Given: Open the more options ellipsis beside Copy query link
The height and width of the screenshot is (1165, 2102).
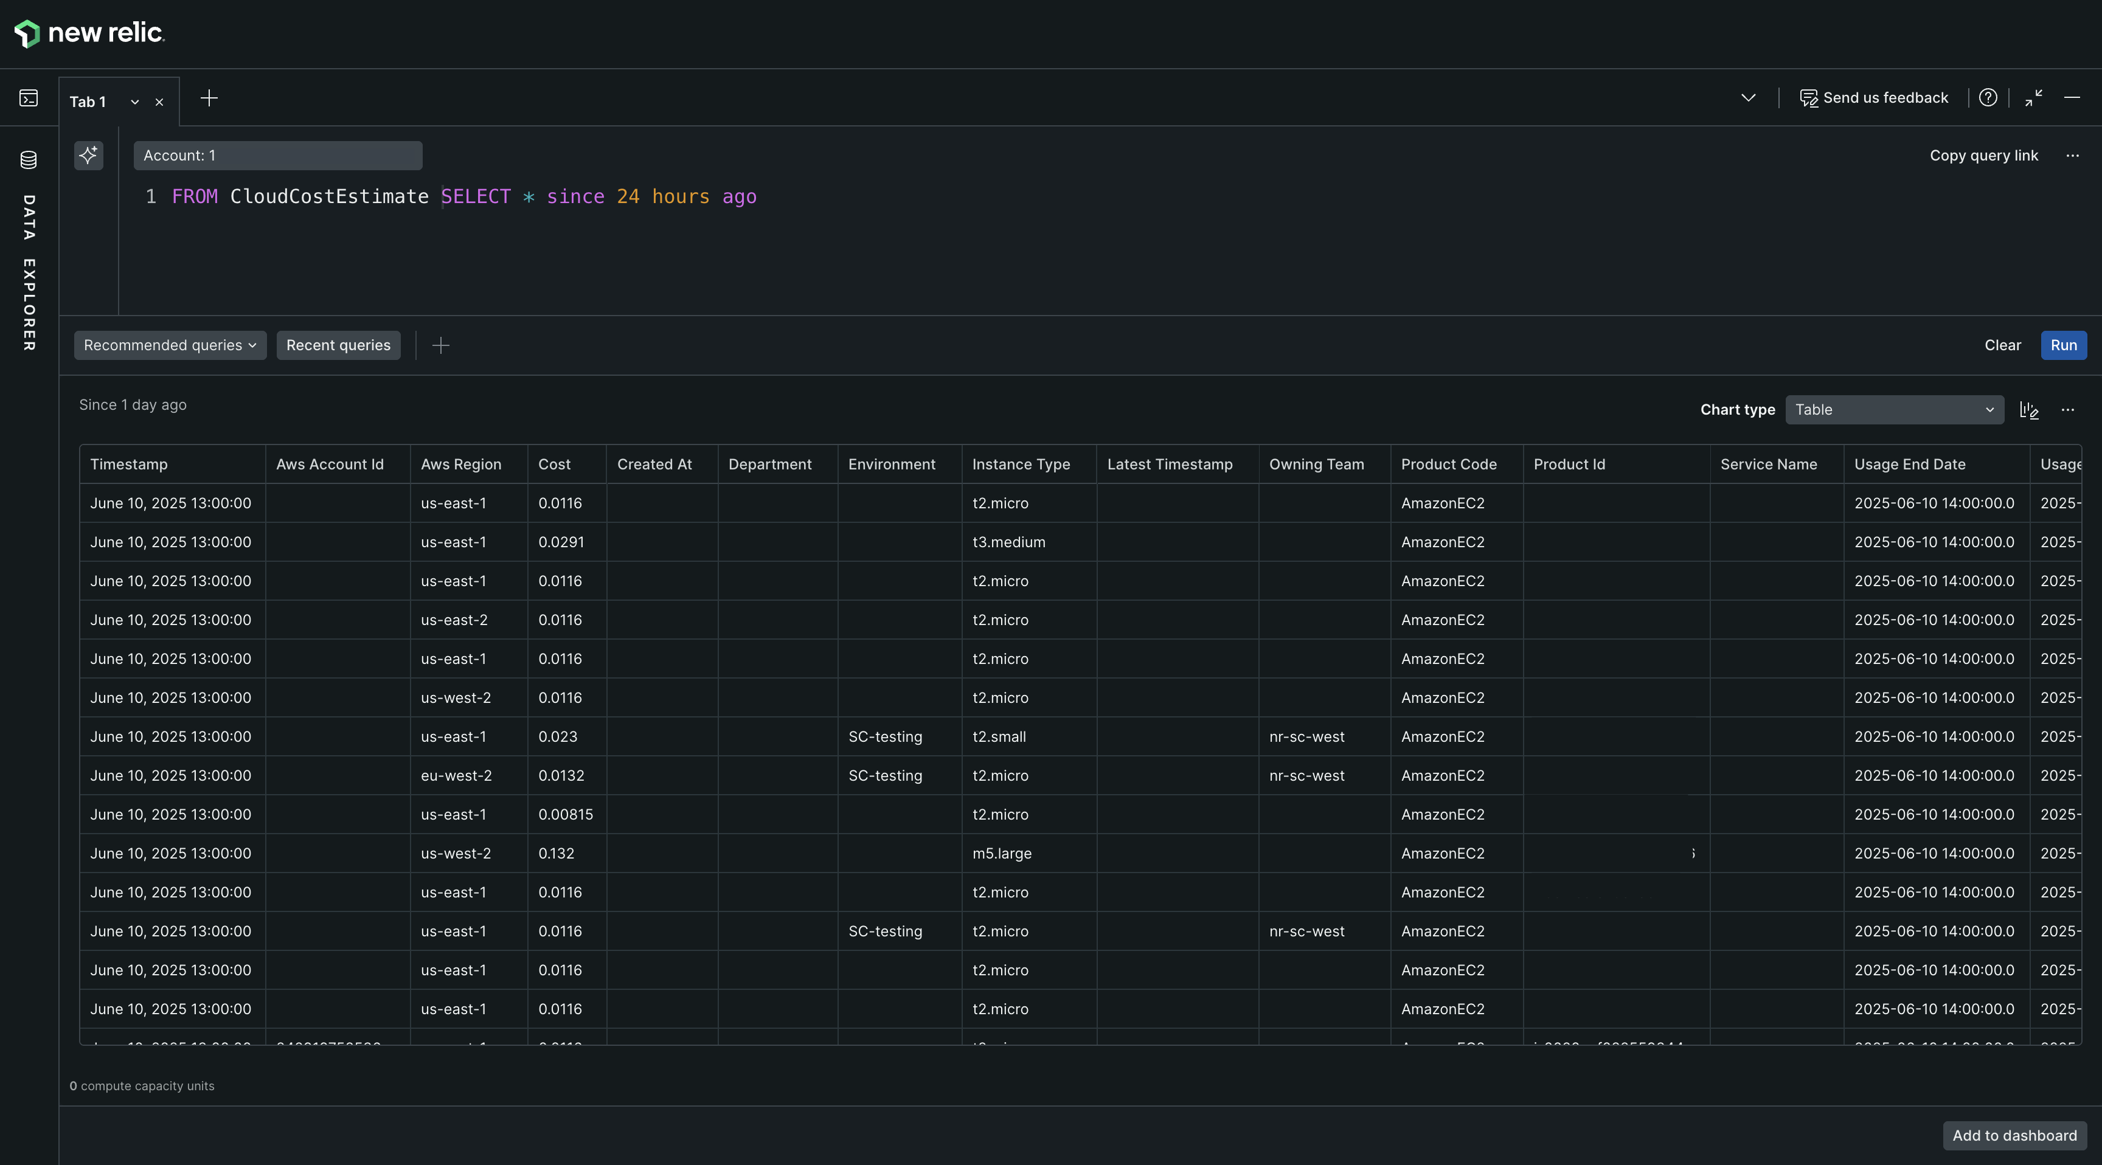Looking at the screenshot, I should (2072, 156).
